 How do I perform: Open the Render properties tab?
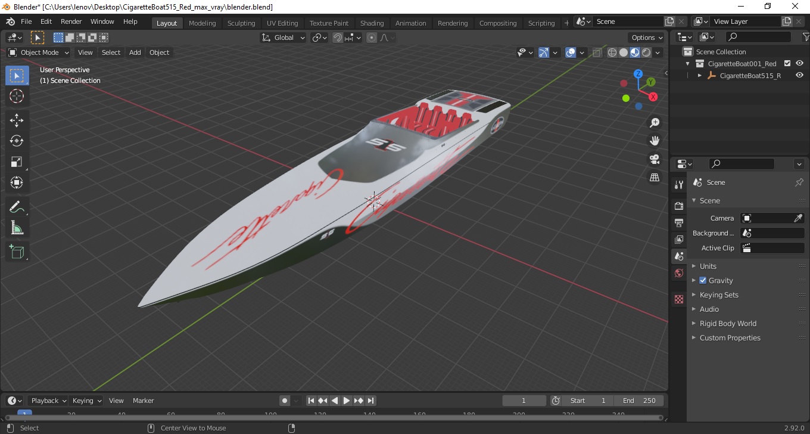click(679, 206)
